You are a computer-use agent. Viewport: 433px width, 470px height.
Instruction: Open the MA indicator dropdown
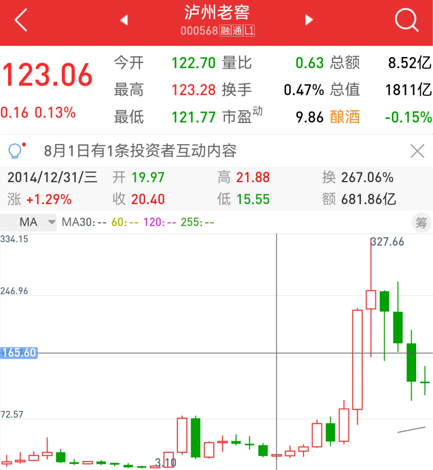pos(28,222)
